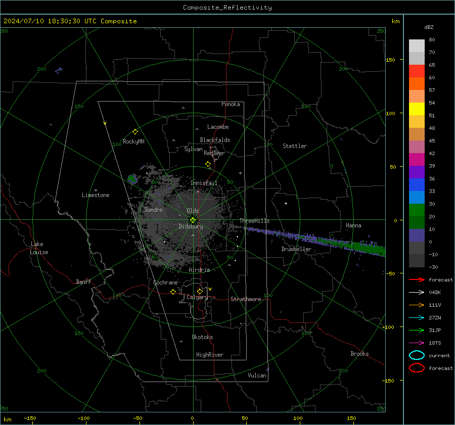Click the dBZ legend heading
This screenshot has height=425, width=455.
(x=429, y=27)
